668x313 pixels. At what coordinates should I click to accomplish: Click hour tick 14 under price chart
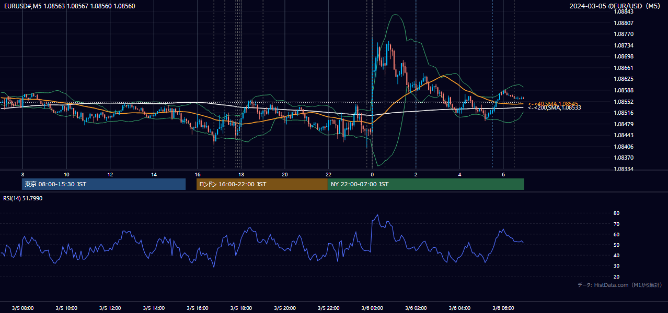[x=154, y=174]
